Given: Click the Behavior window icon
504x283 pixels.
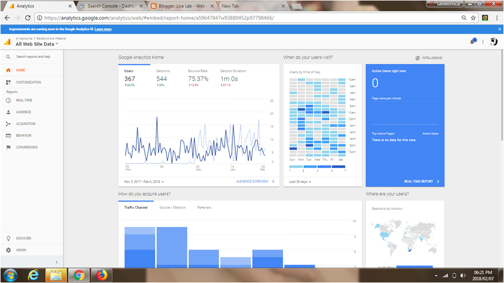Looking at the screenshot, I should [x=8, y=136].
